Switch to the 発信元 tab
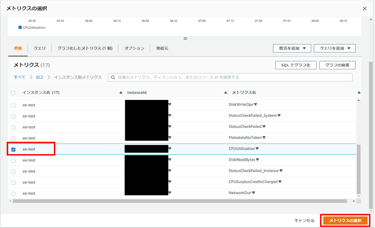 [x=162, y=48]
